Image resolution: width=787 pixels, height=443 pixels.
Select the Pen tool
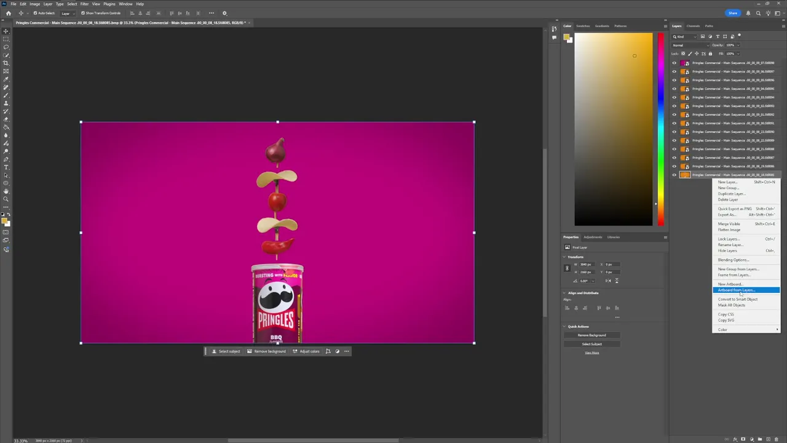click(6, 159)
